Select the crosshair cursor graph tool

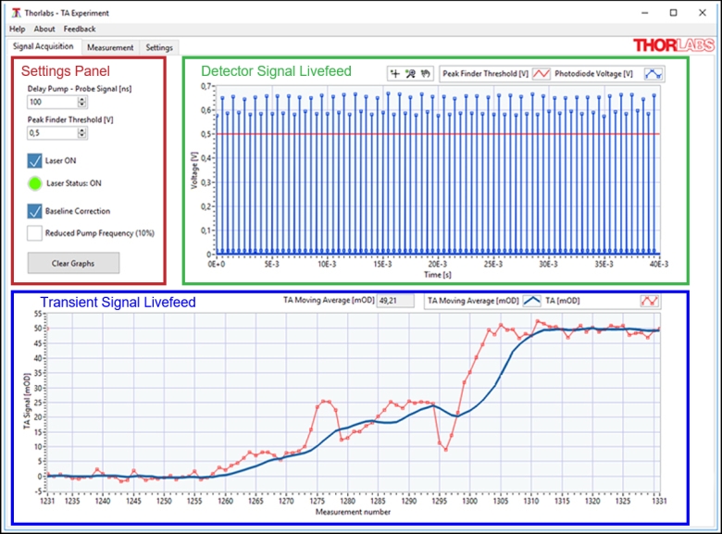(x=395, y=74)
